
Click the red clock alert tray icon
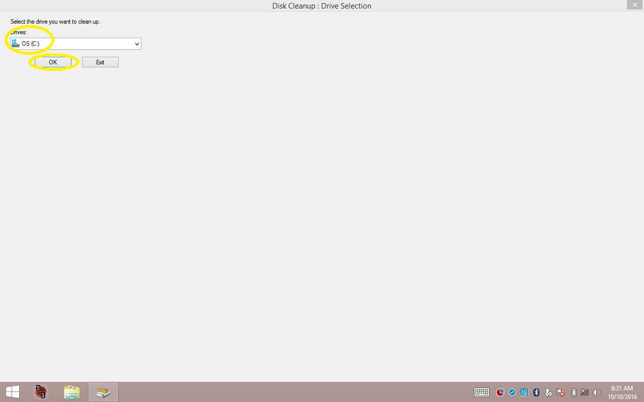500,392
